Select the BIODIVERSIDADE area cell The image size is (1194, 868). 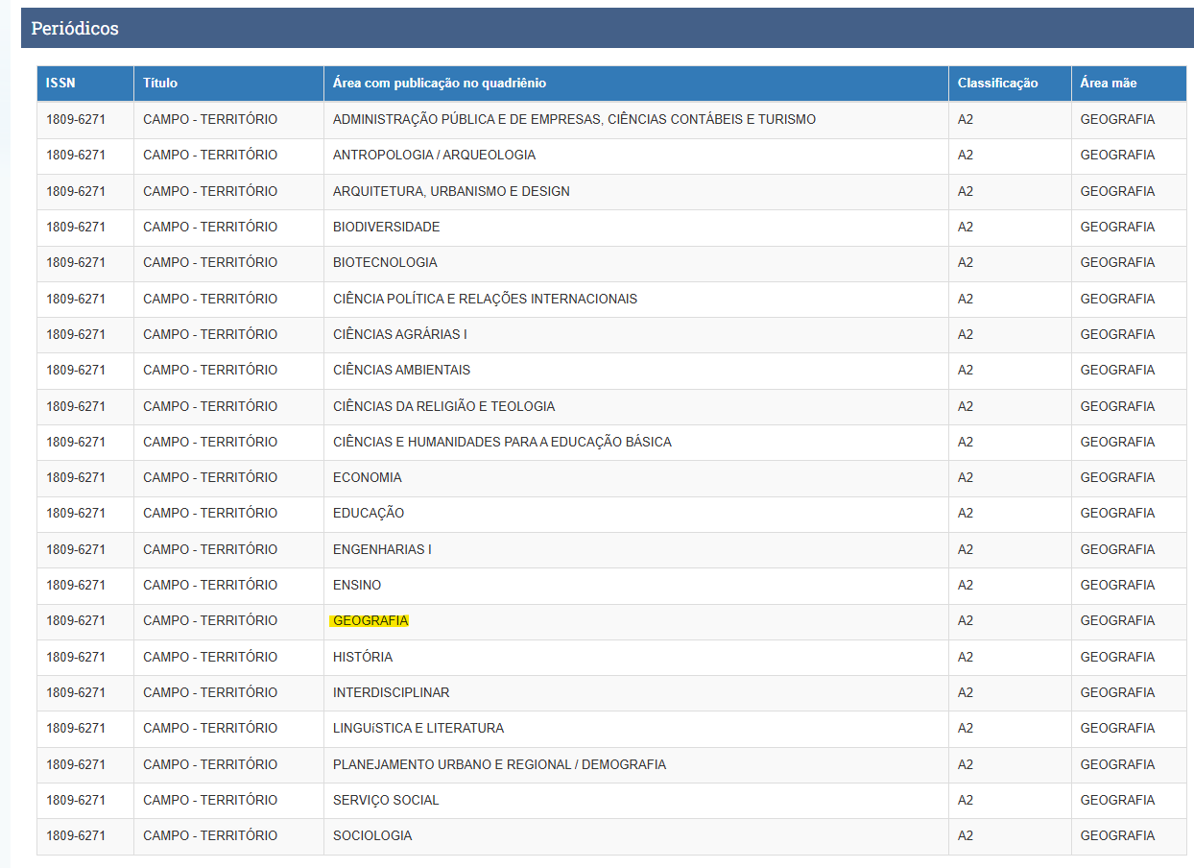[386, 228]
